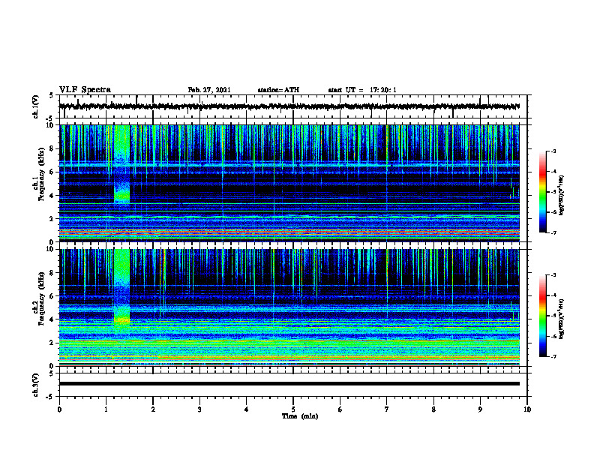Click time axis tick label "4"
This screenshot has width=594, height=459.
pyautogui.click(x=247, y=409)
